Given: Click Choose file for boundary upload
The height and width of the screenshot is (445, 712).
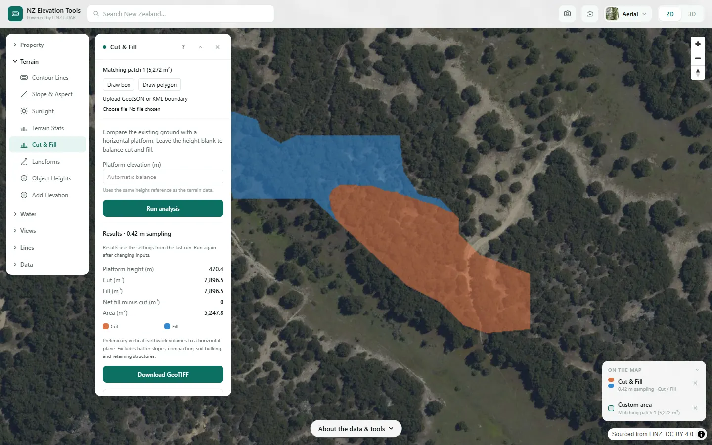Looking at the screenshot, I should [x=115, y=109].
